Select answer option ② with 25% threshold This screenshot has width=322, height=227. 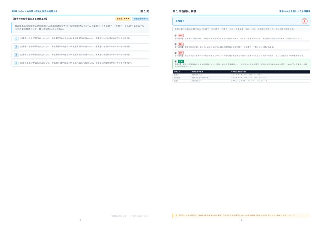point(80,47)
